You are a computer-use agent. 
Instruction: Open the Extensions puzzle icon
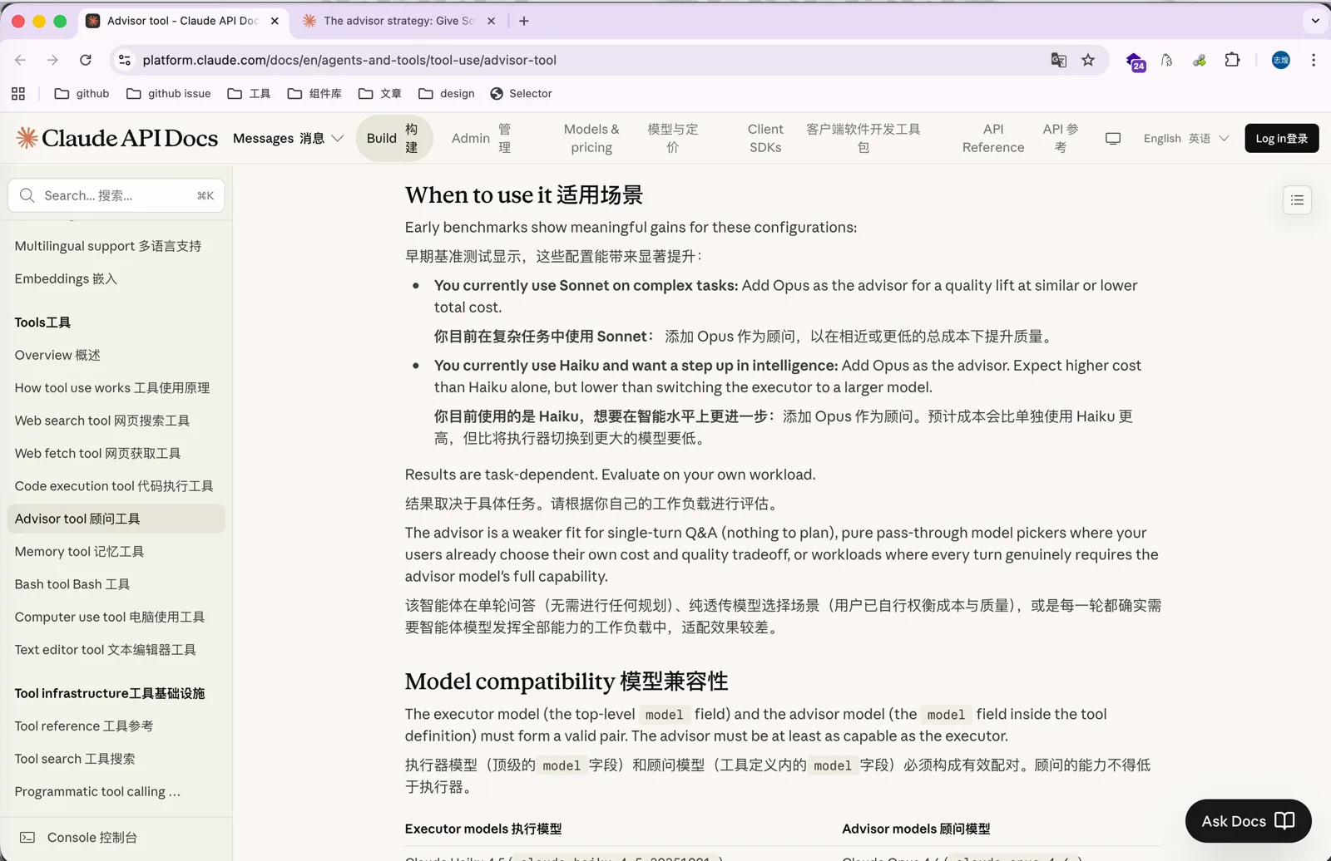pyautogui.click(x=1232, y=60)
